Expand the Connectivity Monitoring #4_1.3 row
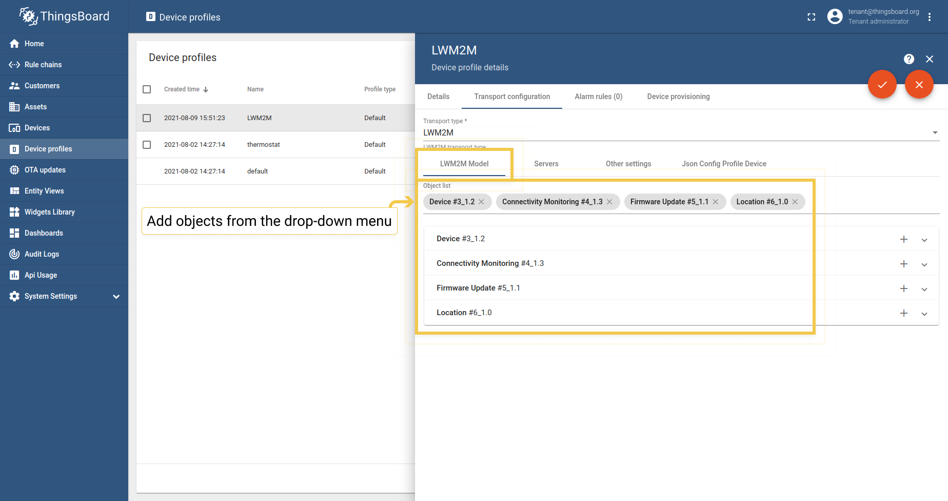This screenshot has width=948, height=501. (x=924, y=264)
